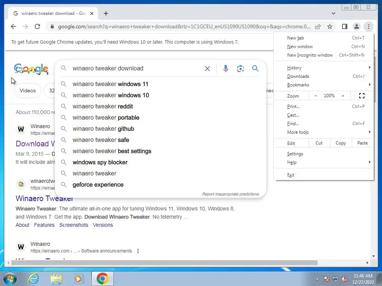The height and width of the screenshot is (286, 382).
Task: Launch Internet Explorer from the taskbar
Action: click(x=33, y=279)
